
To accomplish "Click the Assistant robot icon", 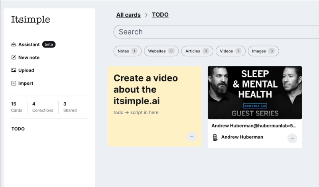I will tap(14, 45).
